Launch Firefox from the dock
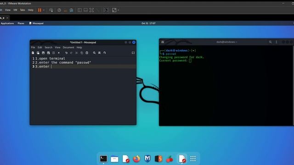Image resolution: width=294 pixels, height=165 pixels. click(137, 159)
